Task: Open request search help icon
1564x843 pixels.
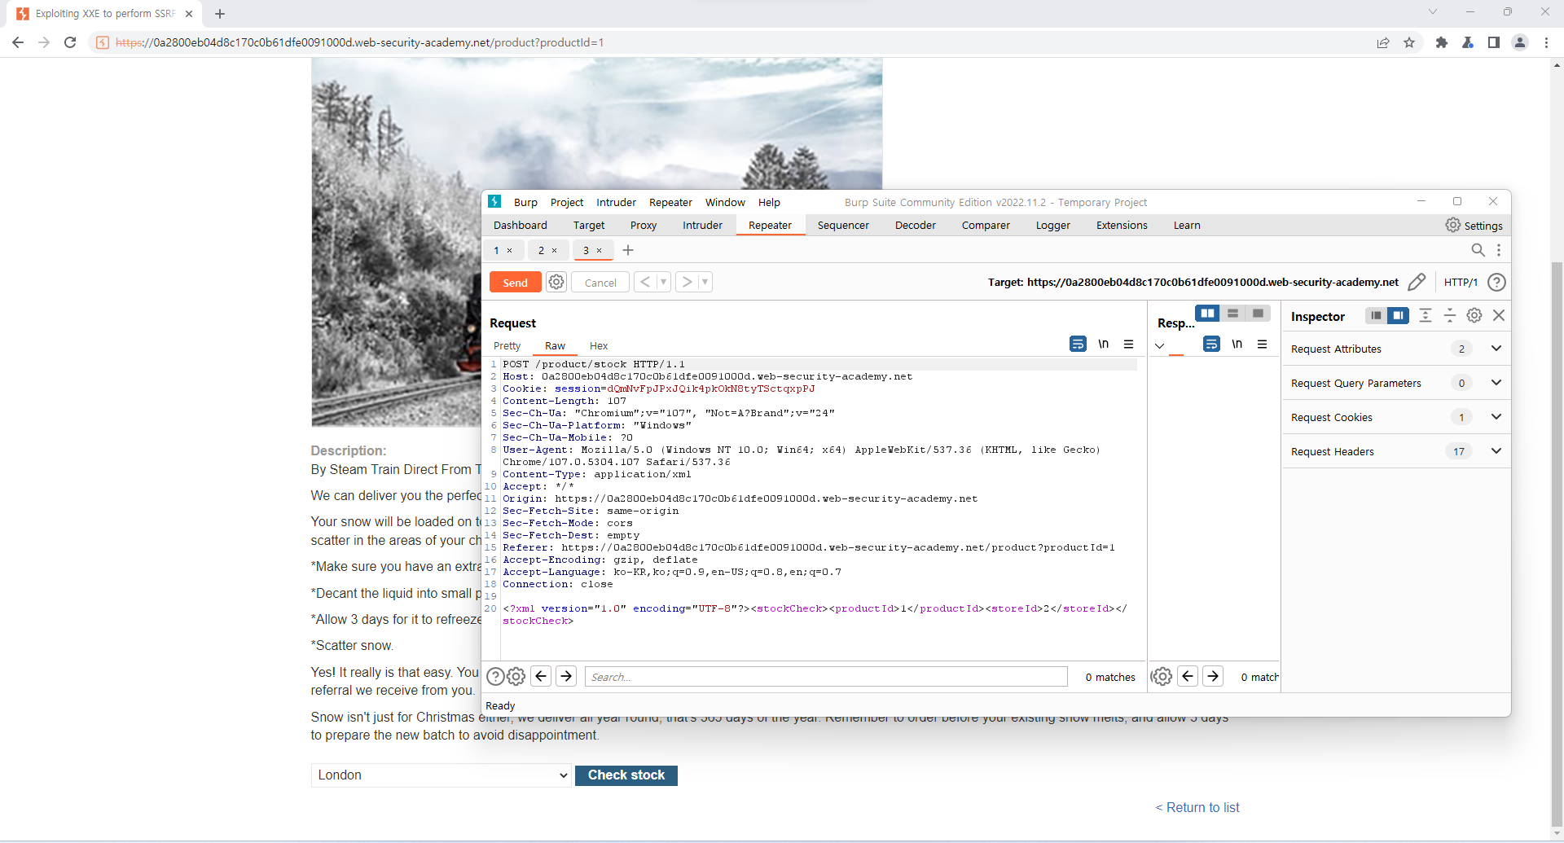Action: click(x=495, y=677)
